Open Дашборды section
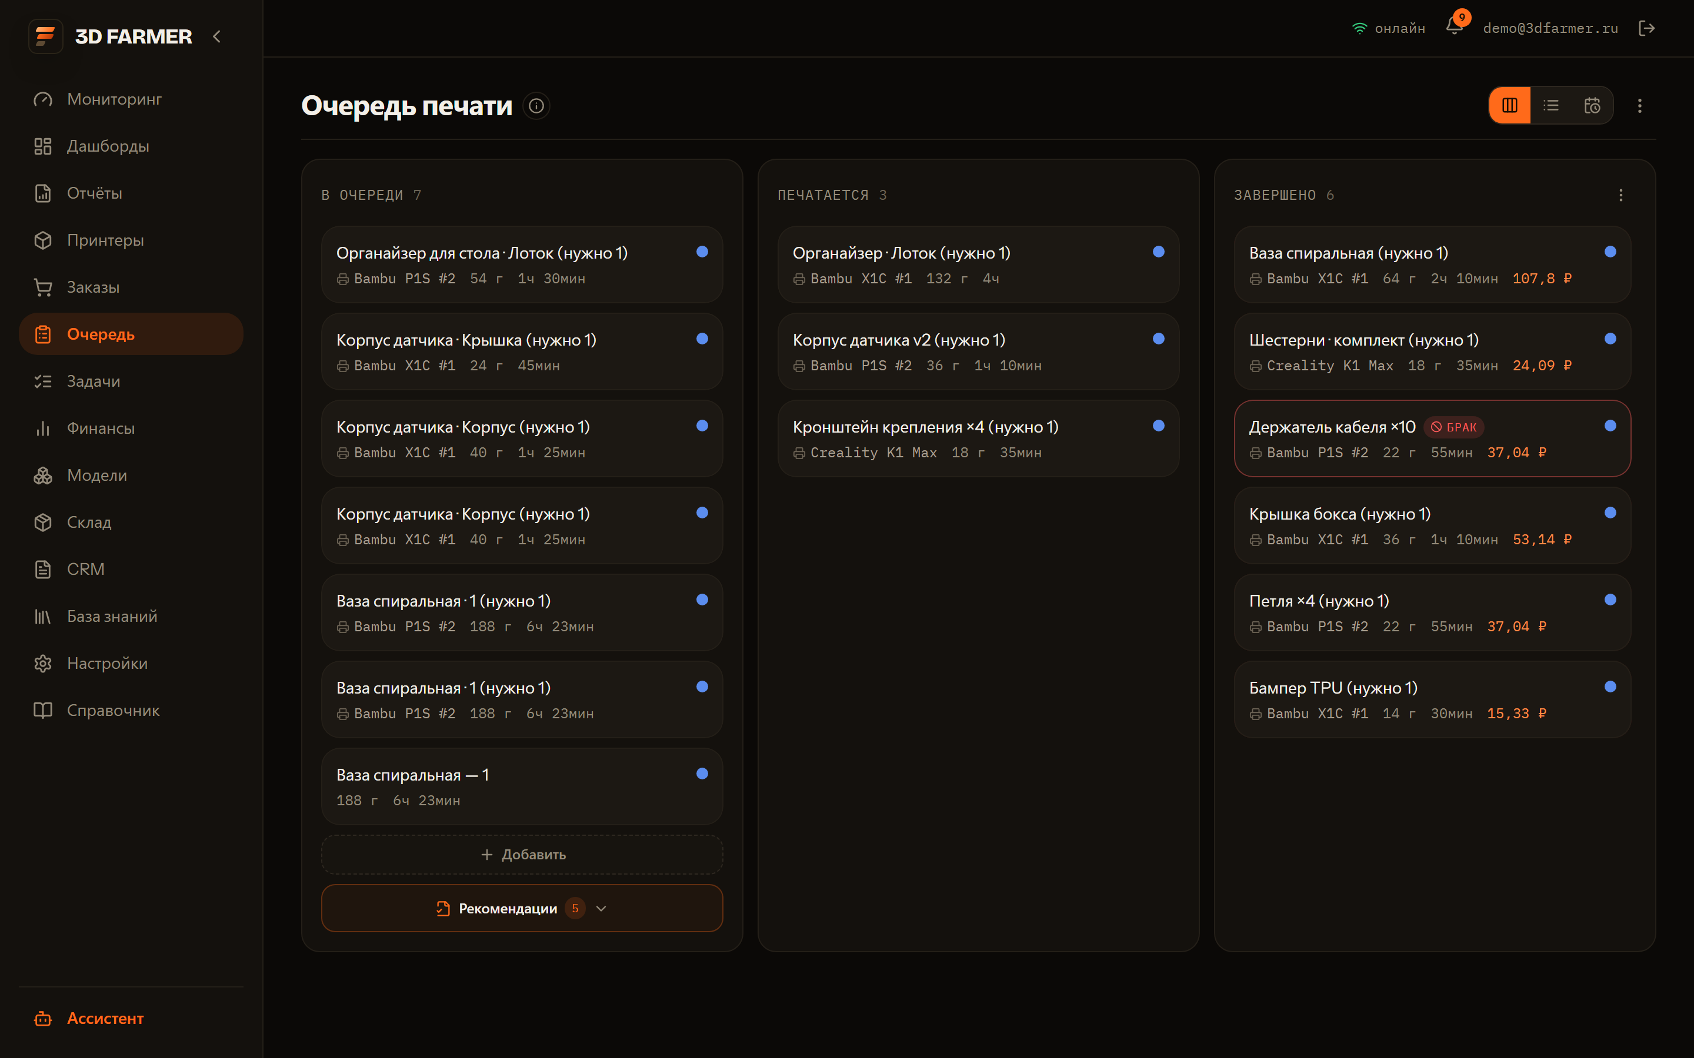The height and width of the screenshot is (1058, 1694). [x=131, y=146]
